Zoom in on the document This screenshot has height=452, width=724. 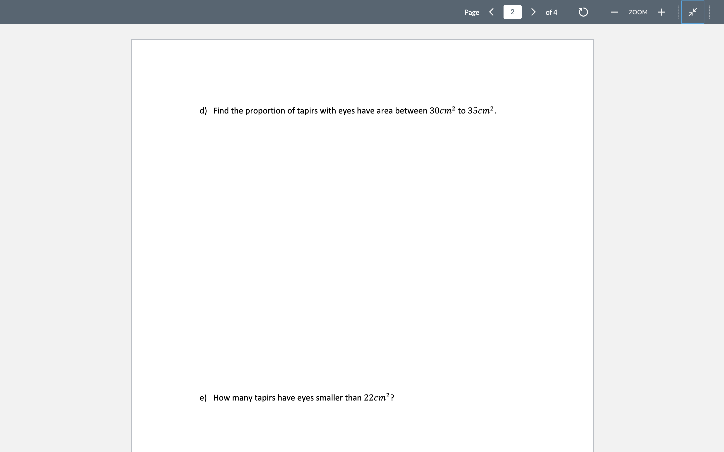click(x=661, y=12)
